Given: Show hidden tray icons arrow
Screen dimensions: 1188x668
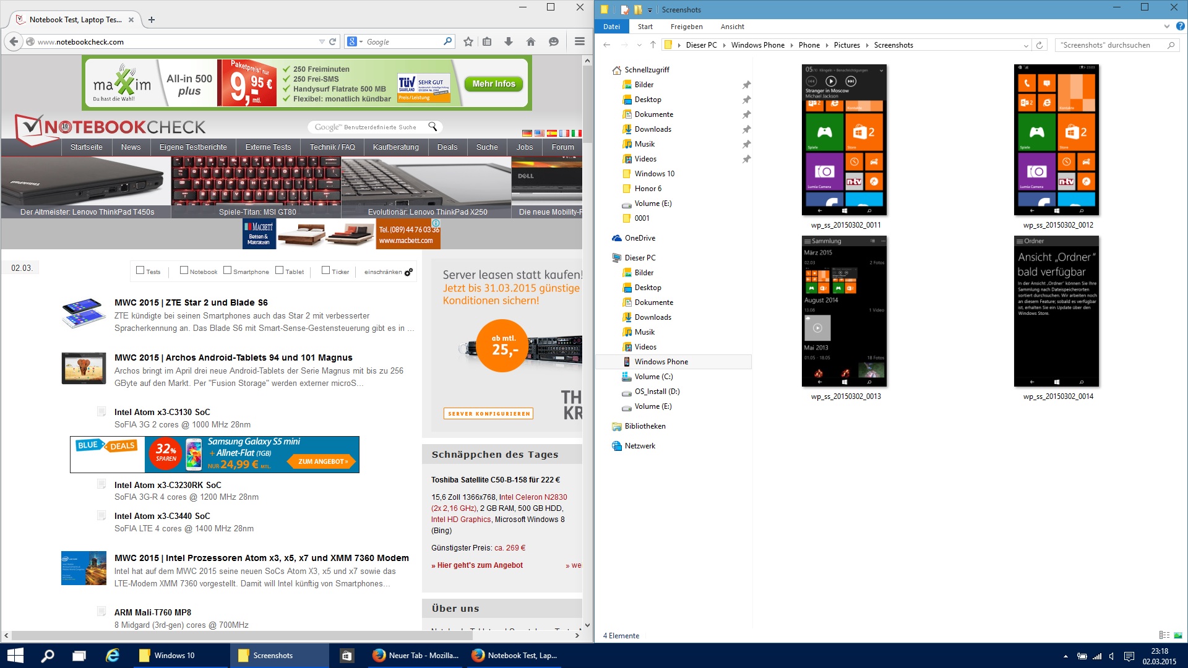Looking at the screenshot, I should [1065, 656].
